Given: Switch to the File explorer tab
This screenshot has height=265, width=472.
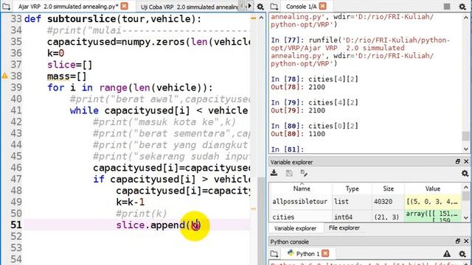Looking at the screenshot, I should tap(344, 228).
